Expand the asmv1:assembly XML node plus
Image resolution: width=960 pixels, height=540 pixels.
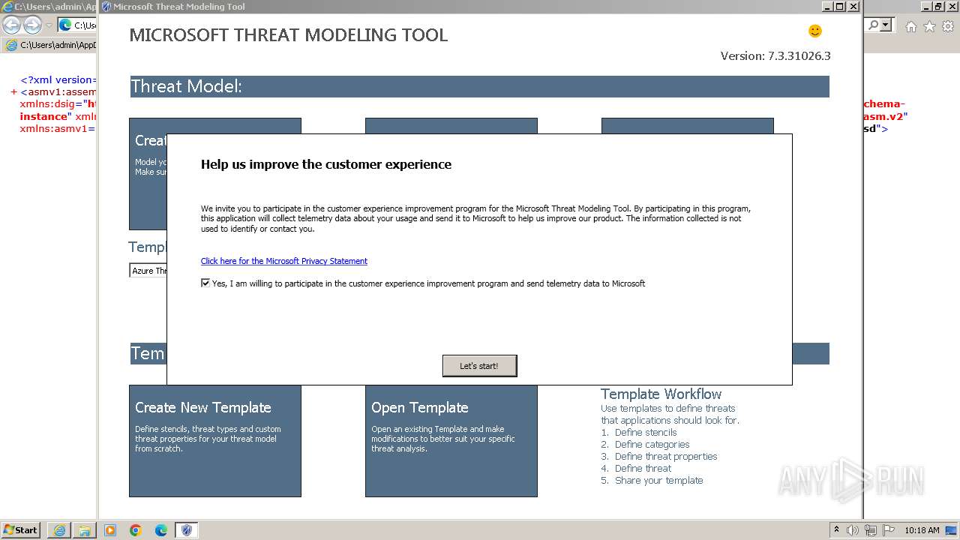[13, 92]
